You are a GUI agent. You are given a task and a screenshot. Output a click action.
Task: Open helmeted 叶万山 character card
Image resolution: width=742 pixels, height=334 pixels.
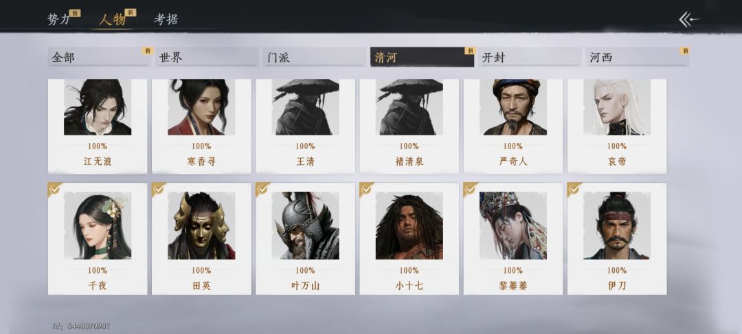[x=305, y=238]
